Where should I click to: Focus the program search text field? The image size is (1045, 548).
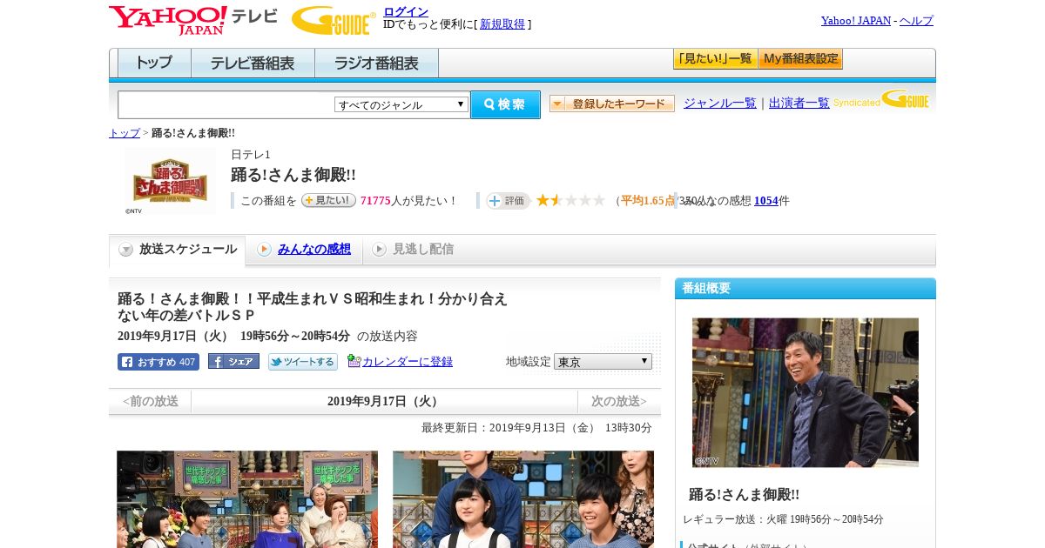coord(226,104)
